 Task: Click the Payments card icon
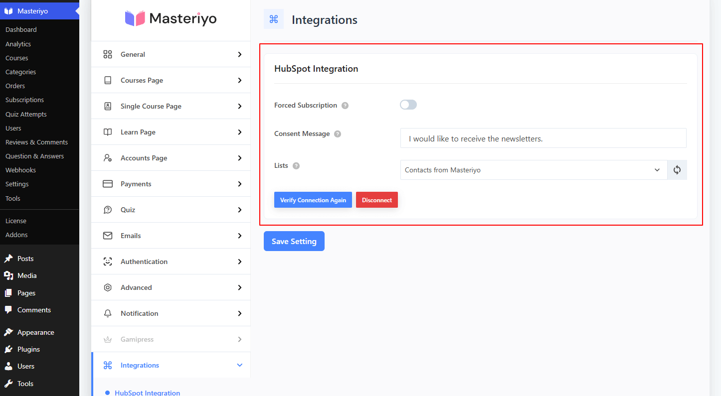[x=108, y=184]
